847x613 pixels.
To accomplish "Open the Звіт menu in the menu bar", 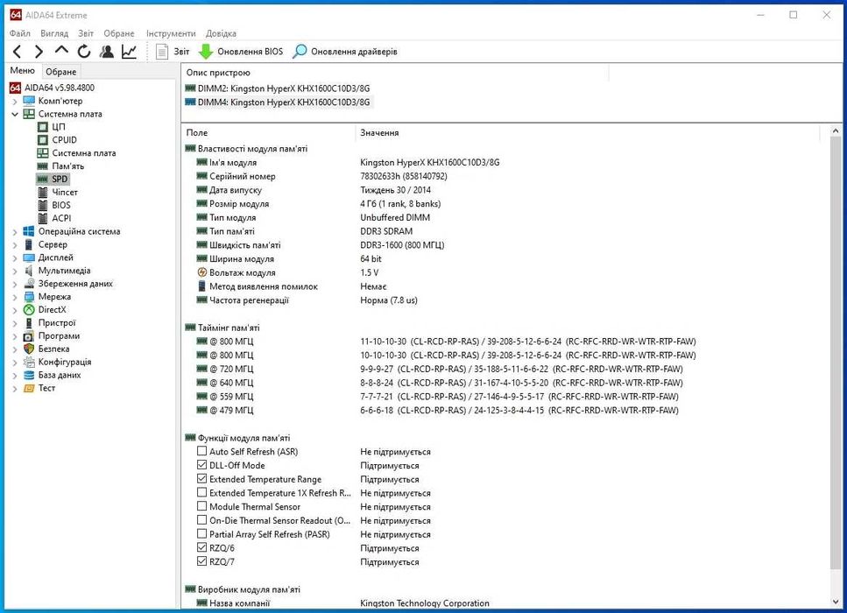I will pos(86,33).
